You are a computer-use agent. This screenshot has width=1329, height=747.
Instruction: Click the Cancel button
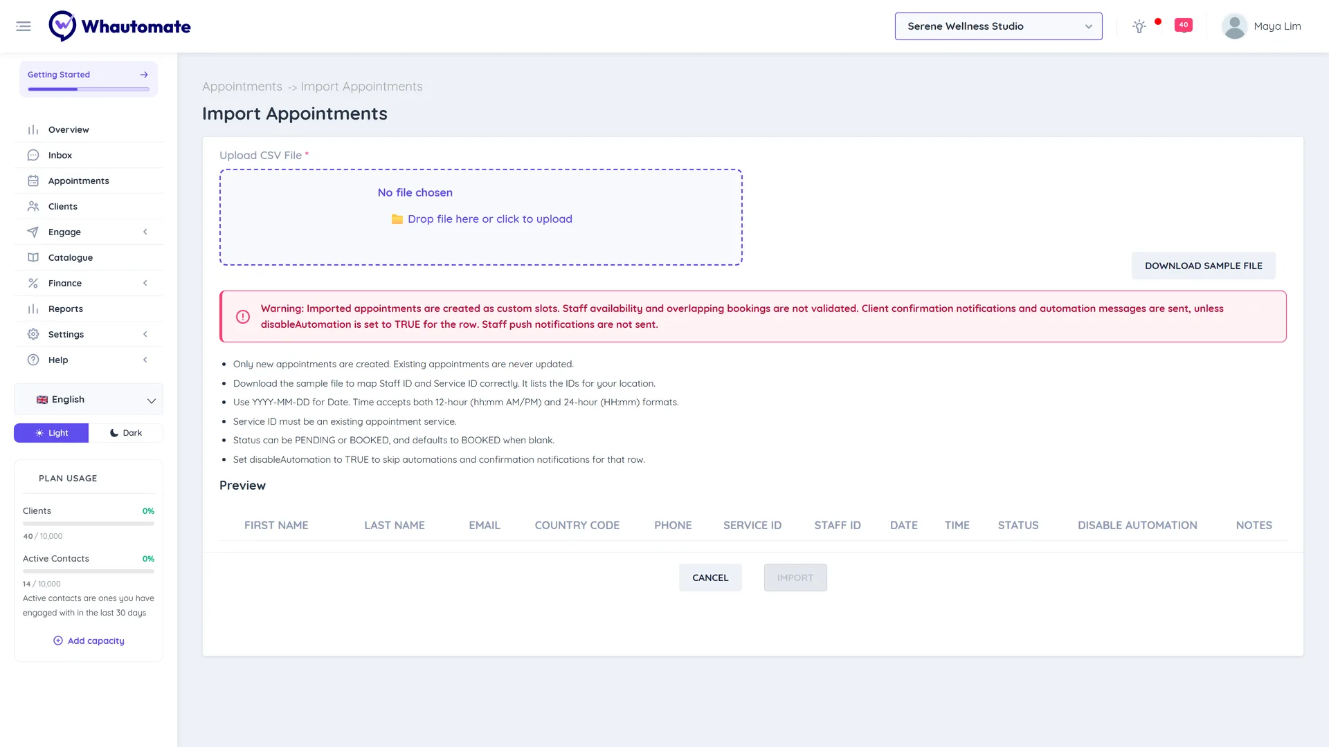pyautogui.click(x=710, y=578)
